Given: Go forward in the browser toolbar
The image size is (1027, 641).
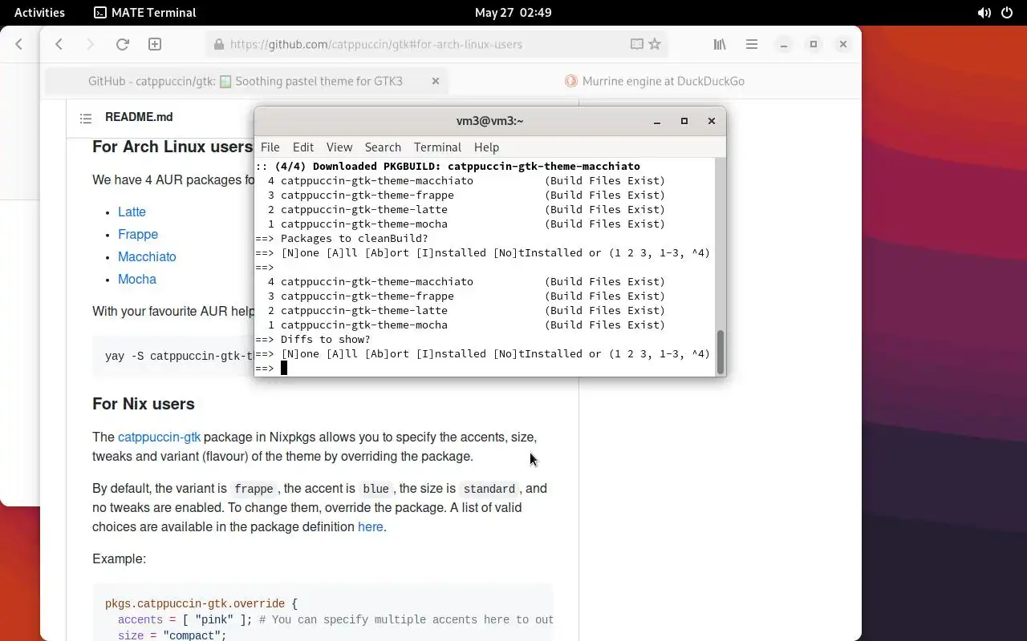Looking at the screenshot, I should point(90,44).
